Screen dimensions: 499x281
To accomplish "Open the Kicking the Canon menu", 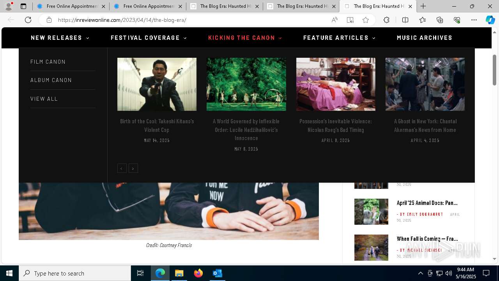I will [x=245, y=38].
